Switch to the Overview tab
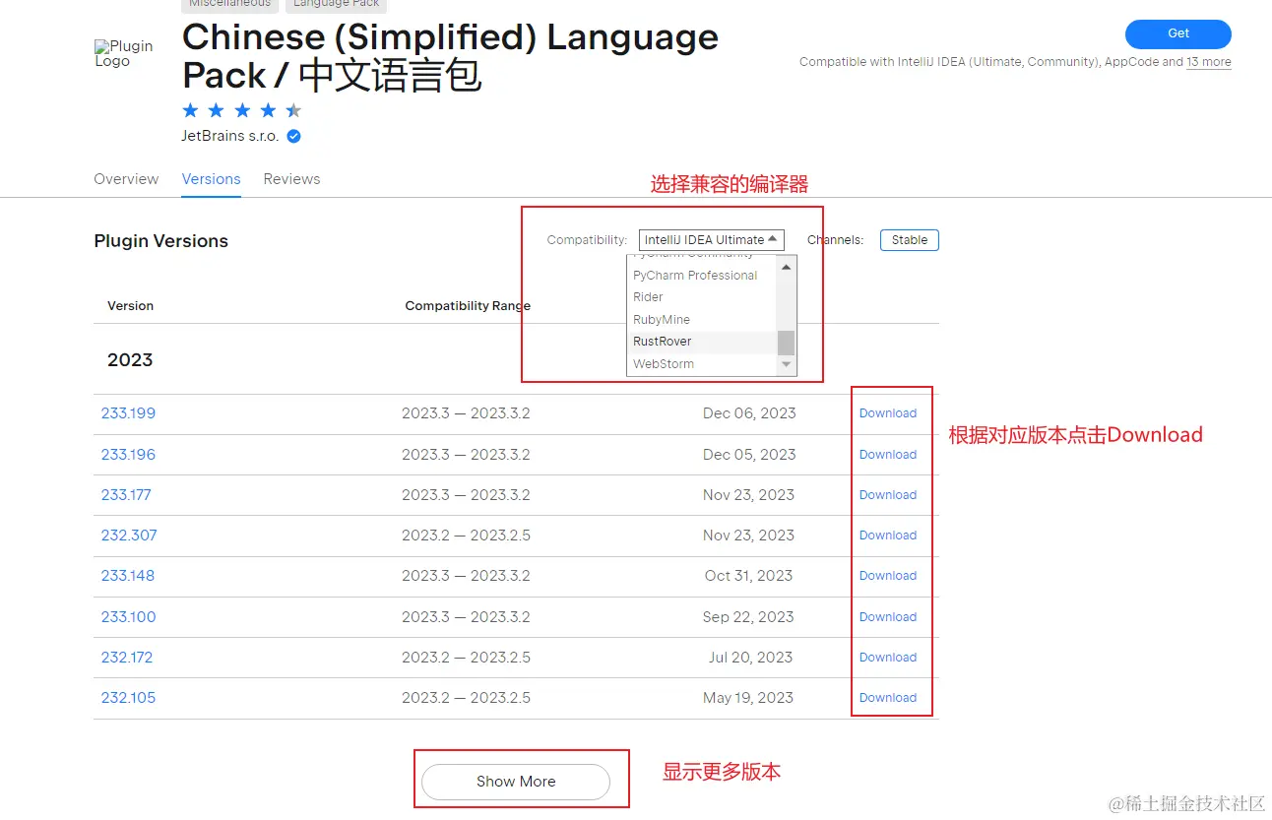This screenshot has width=1272, height=820. [x=126, y=179]
